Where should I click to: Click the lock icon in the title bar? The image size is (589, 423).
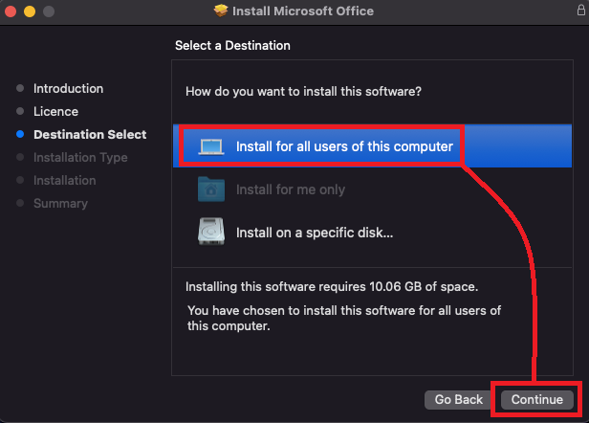tap(580, 10)
